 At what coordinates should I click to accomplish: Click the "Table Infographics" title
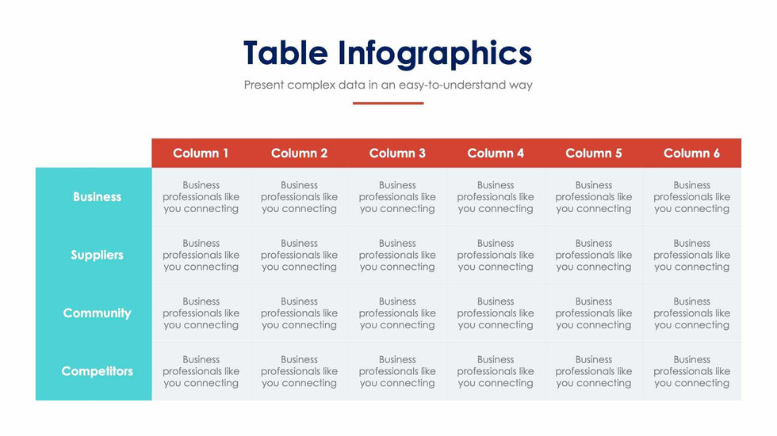coord(388,53)
